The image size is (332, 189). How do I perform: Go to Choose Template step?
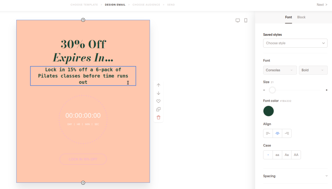pyautogui.click(x=84, y=5)
